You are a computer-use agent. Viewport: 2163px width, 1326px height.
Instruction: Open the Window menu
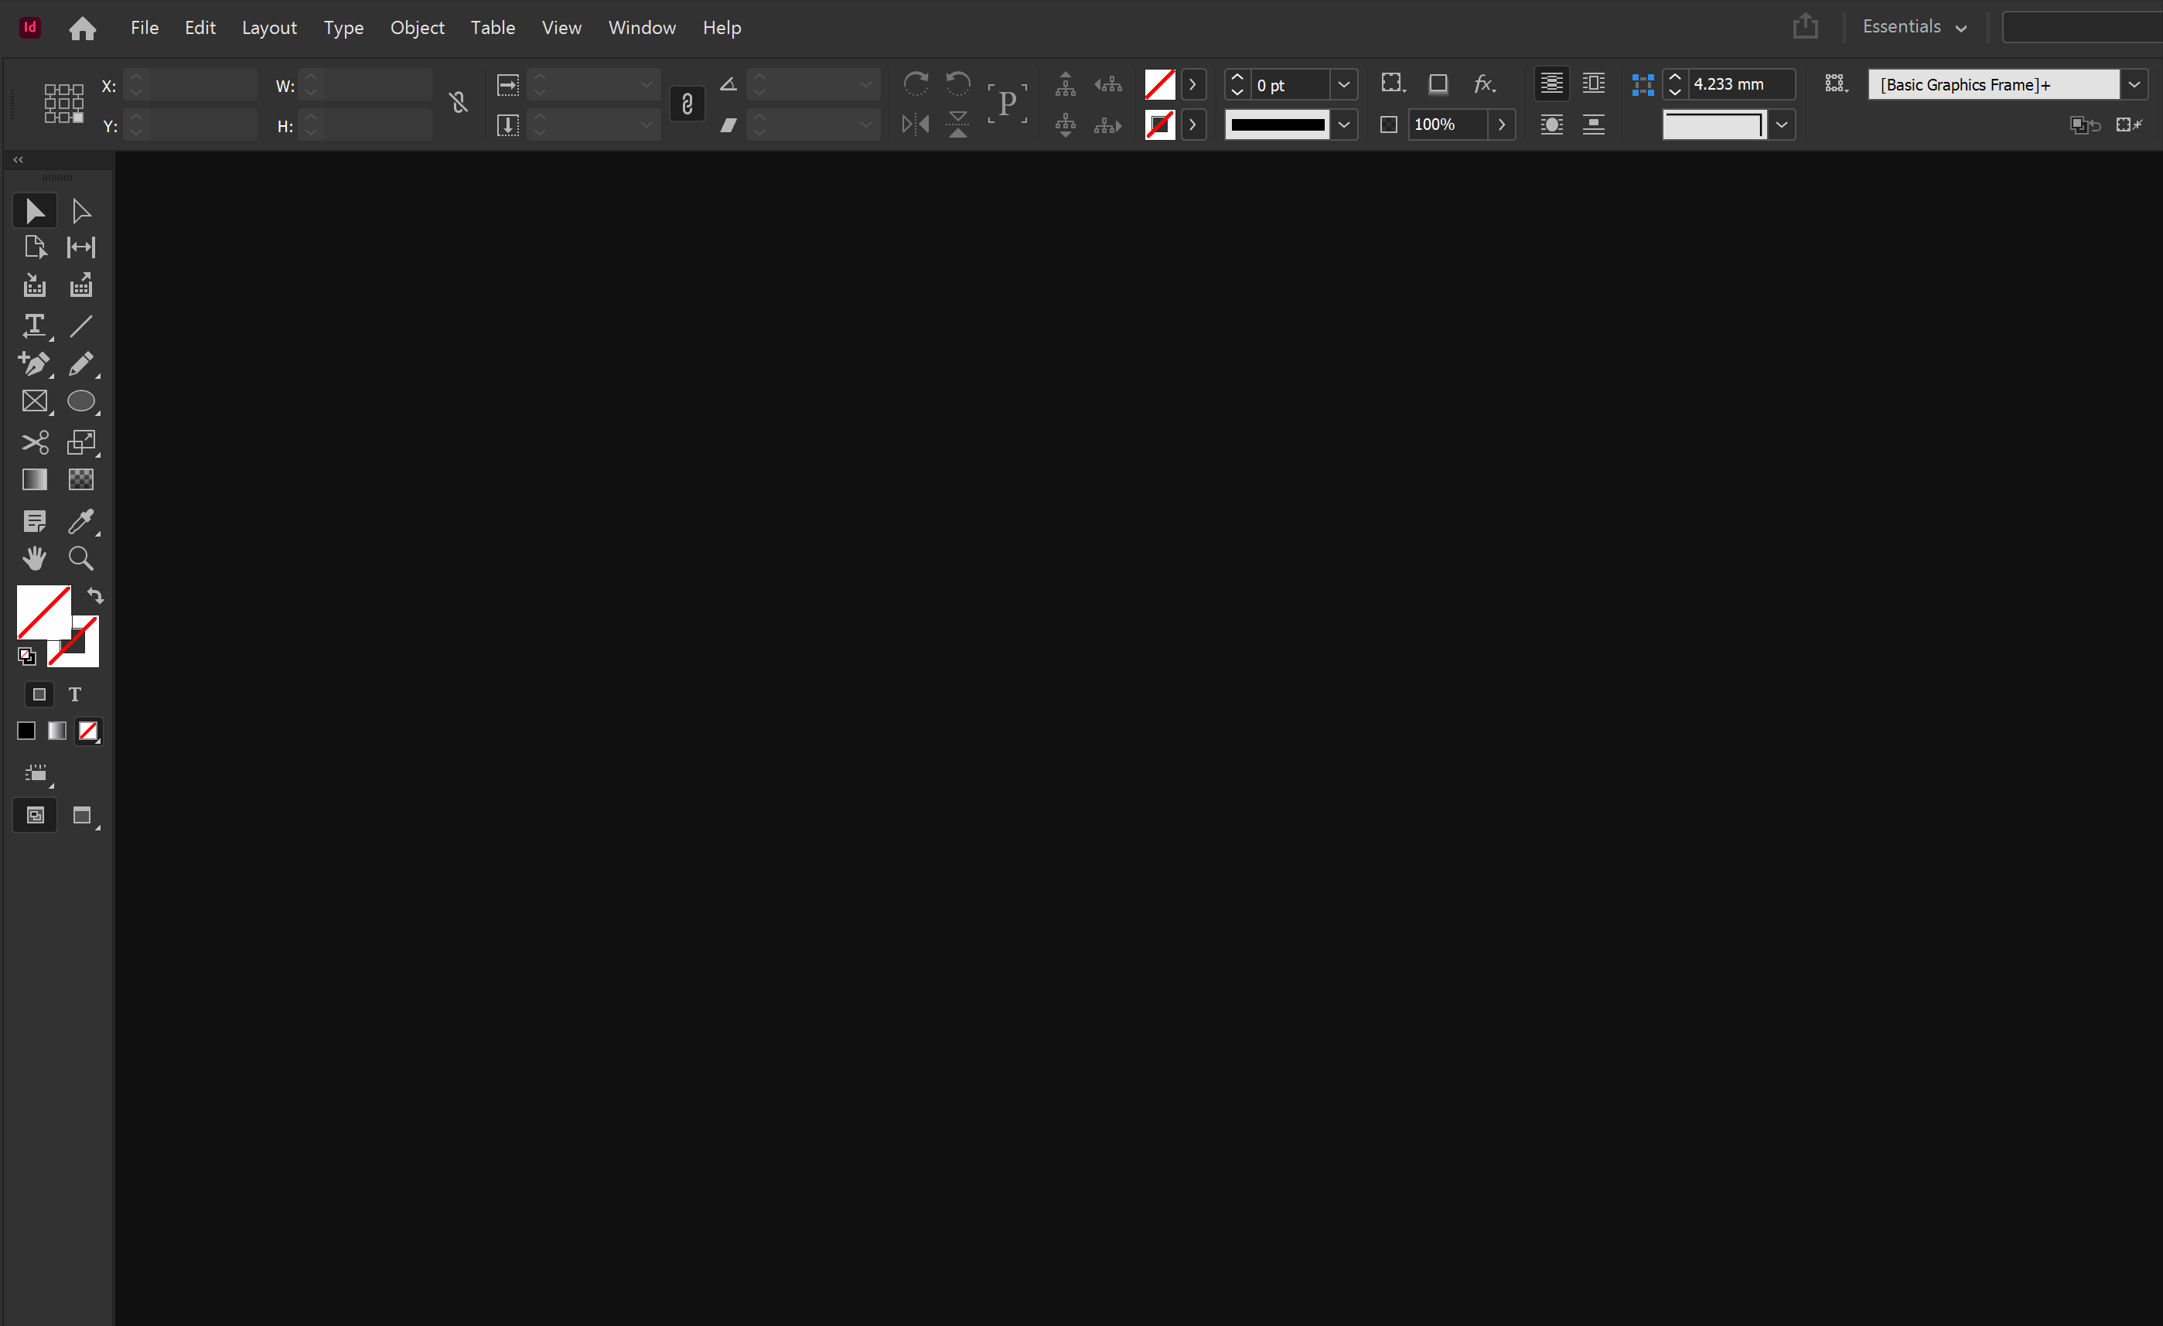(642, 28)
